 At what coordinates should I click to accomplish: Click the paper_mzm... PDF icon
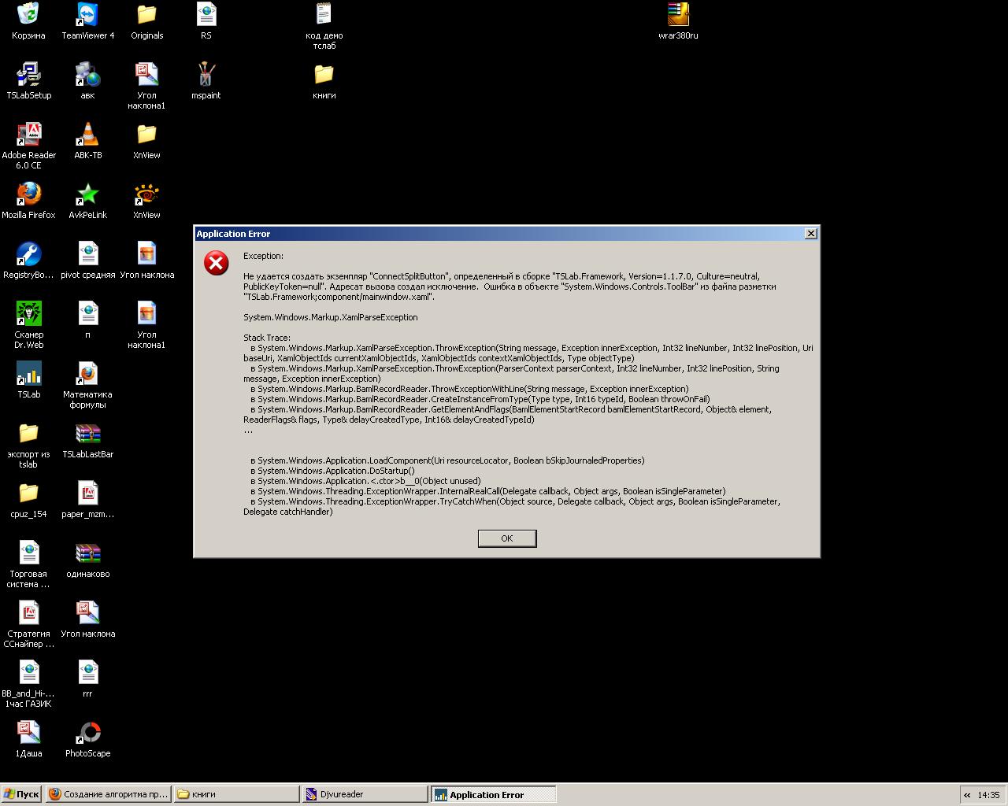click(x=87, y=500)
